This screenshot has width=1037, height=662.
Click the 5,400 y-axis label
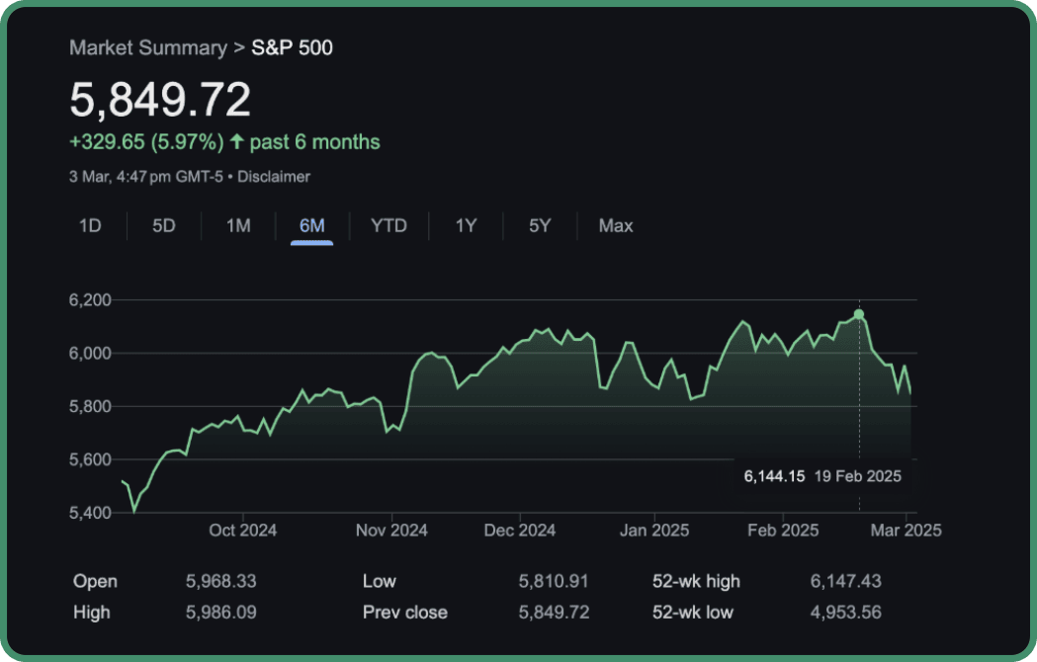tap(90, 513)
